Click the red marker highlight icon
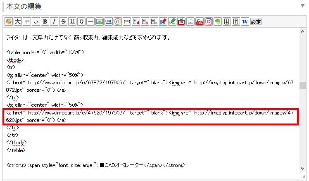The image size is (309, 181). [x=163, y=21]
